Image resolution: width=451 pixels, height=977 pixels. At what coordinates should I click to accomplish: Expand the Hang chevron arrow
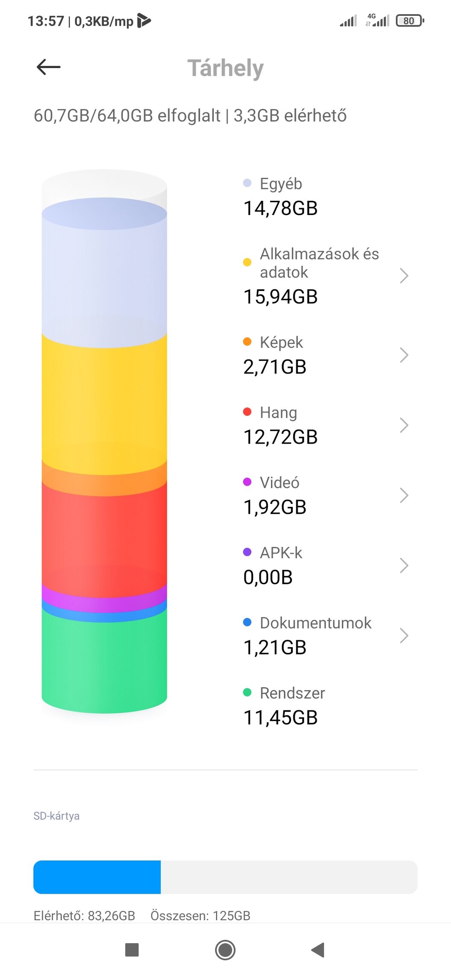(x=404, y=425)
